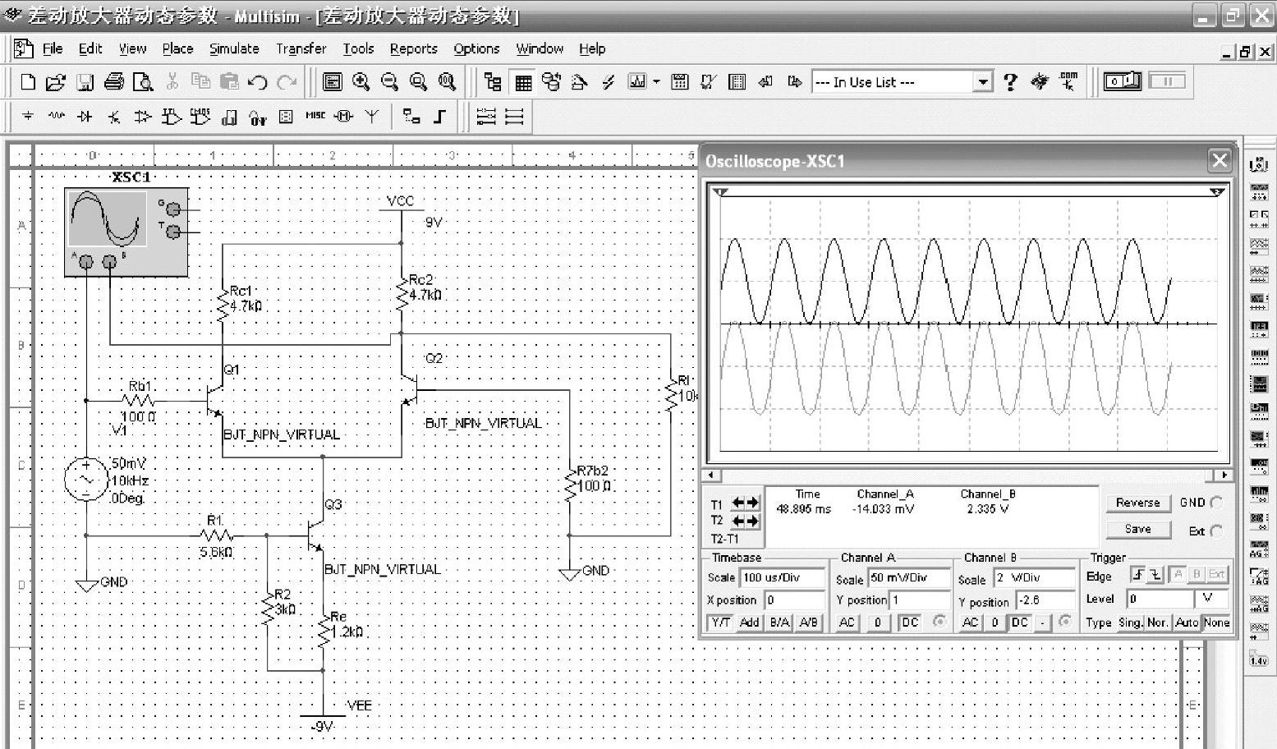The image size is (1277, 749).
Task: Open the database manager icon
Action: (551, 82)
